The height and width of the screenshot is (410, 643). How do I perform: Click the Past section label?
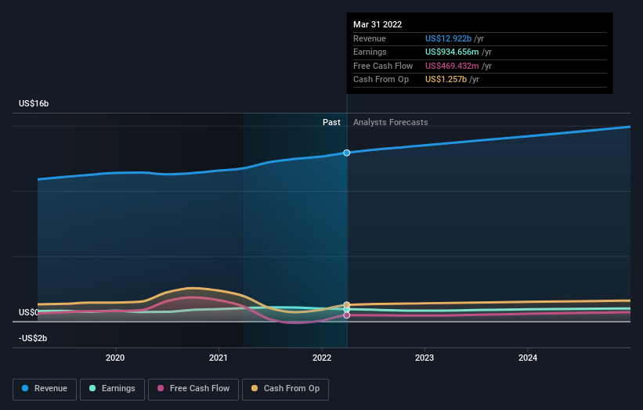point(331,122)
